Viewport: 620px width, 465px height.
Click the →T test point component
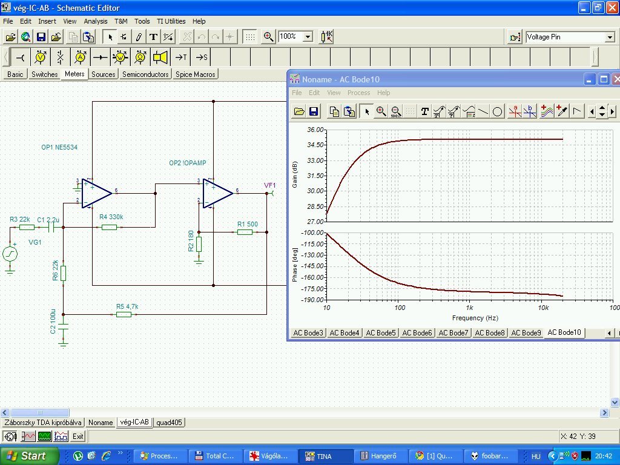pos(180,58)
